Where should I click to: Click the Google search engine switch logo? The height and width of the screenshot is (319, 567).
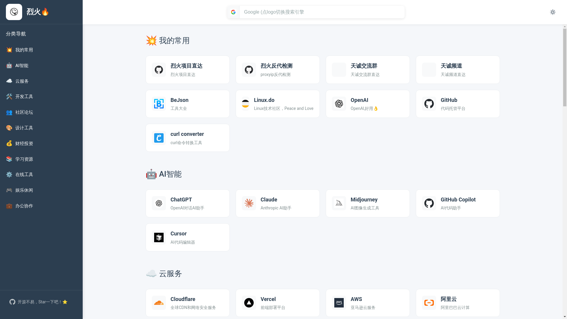(x=233, y=12)
